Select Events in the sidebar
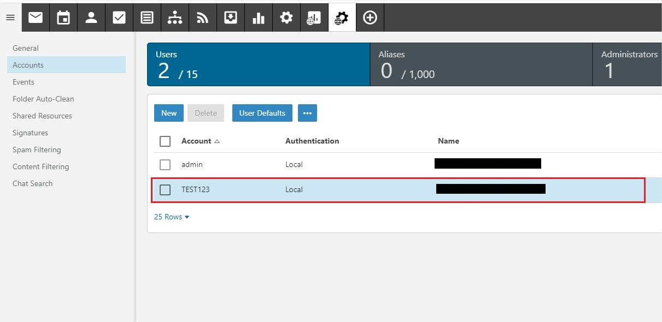Image resolution: width=662 pixels, height=322 pixels. pyautogui.click(x=24, y=82)
